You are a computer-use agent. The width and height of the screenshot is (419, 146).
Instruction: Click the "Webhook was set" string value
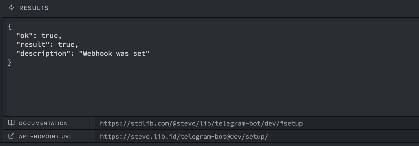tap(114, 54)
